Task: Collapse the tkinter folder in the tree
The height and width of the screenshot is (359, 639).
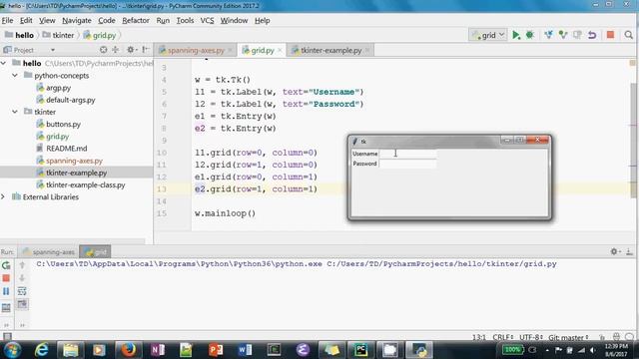Action: click(15, 112)
